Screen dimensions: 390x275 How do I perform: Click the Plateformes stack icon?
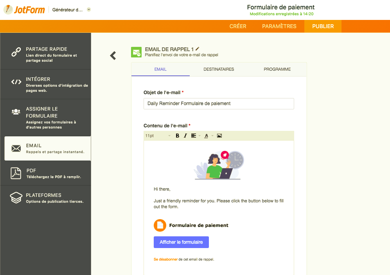(x=15, y=197)
